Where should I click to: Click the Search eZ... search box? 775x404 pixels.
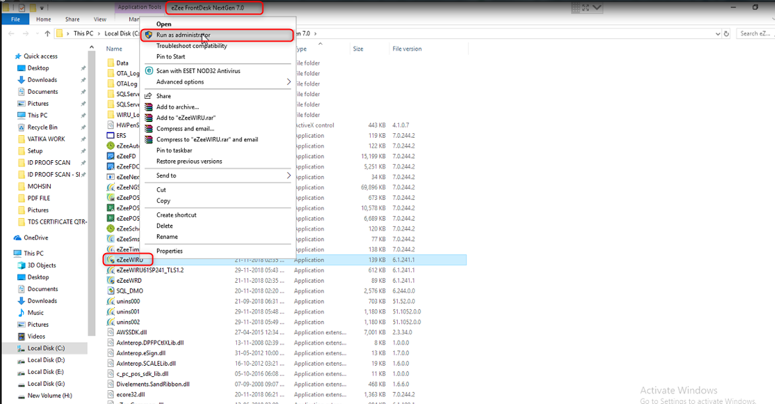pos(755,34)
